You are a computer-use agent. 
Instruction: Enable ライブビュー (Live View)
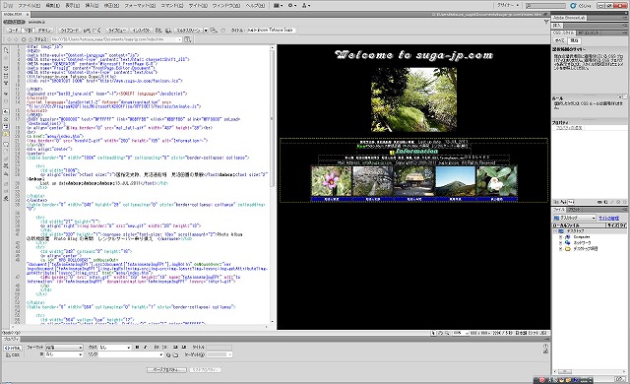[x=117, y=31]
